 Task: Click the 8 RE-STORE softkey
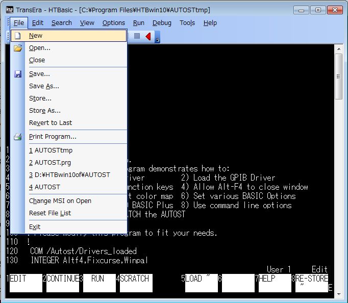[x=312, y=283]
